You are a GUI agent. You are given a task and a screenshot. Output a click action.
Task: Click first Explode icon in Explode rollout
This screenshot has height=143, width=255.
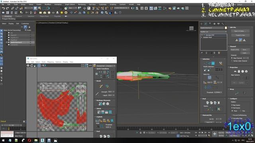pos(97,120)
